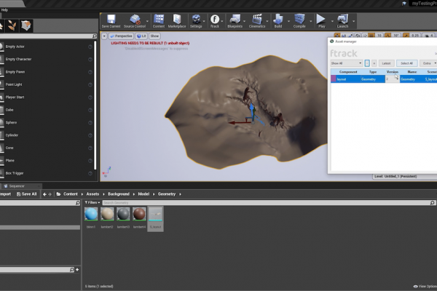Click the Assets breadcrumb

(x=92, y=194)
